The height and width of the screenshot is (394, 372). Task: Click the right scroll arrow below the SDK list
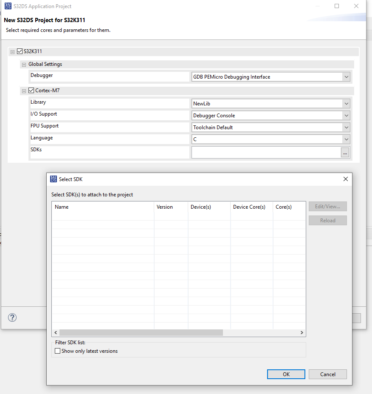coord(302,332)
